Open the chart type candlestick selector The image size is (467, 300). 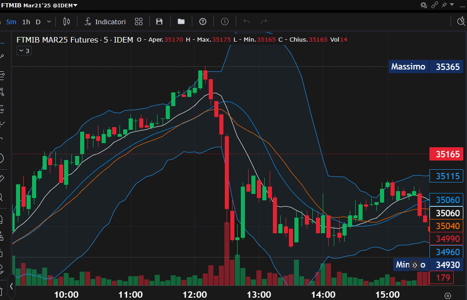click(67, 21)
